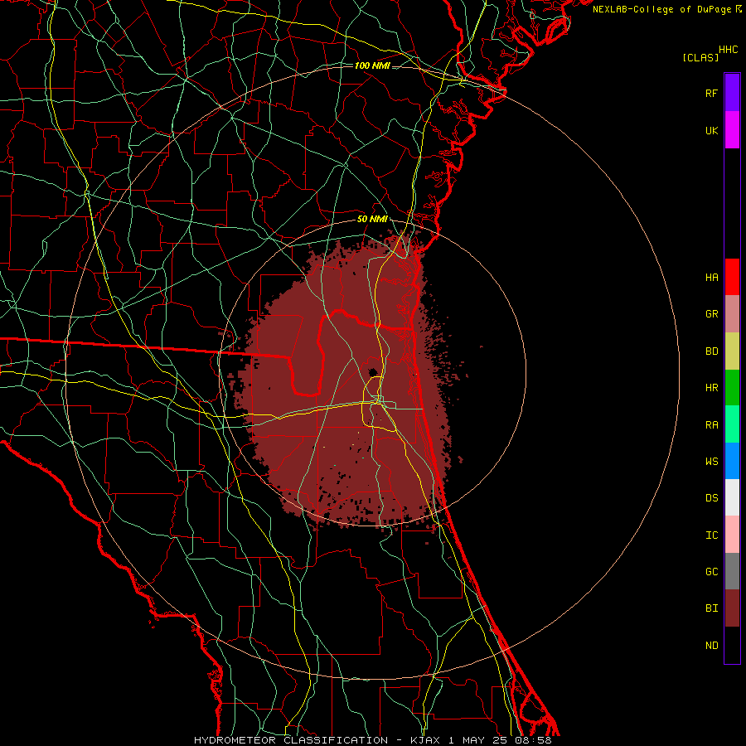The image size is (746, 746).
Task: Click the RF legend label
Action: (711, 93)
